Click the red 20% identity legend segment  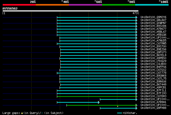pyautogui.click(x=19, y=5)
